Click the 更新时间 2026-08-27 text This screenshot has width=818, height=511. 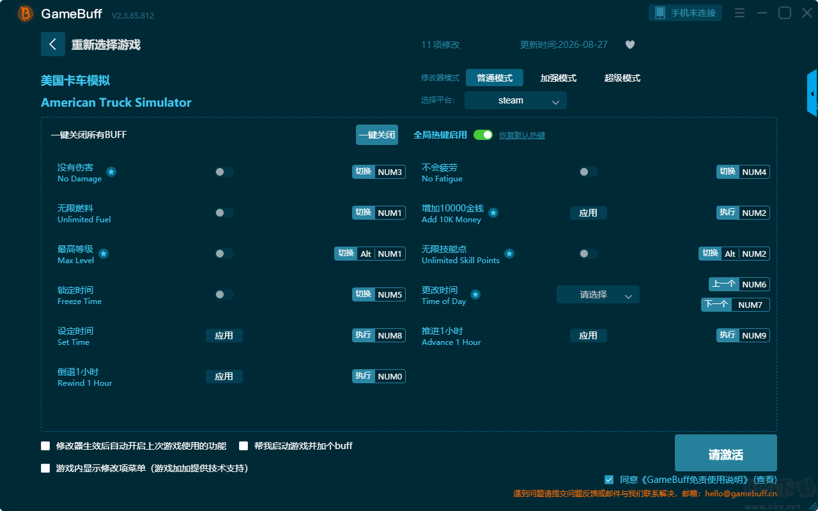(x=564, y=45)
